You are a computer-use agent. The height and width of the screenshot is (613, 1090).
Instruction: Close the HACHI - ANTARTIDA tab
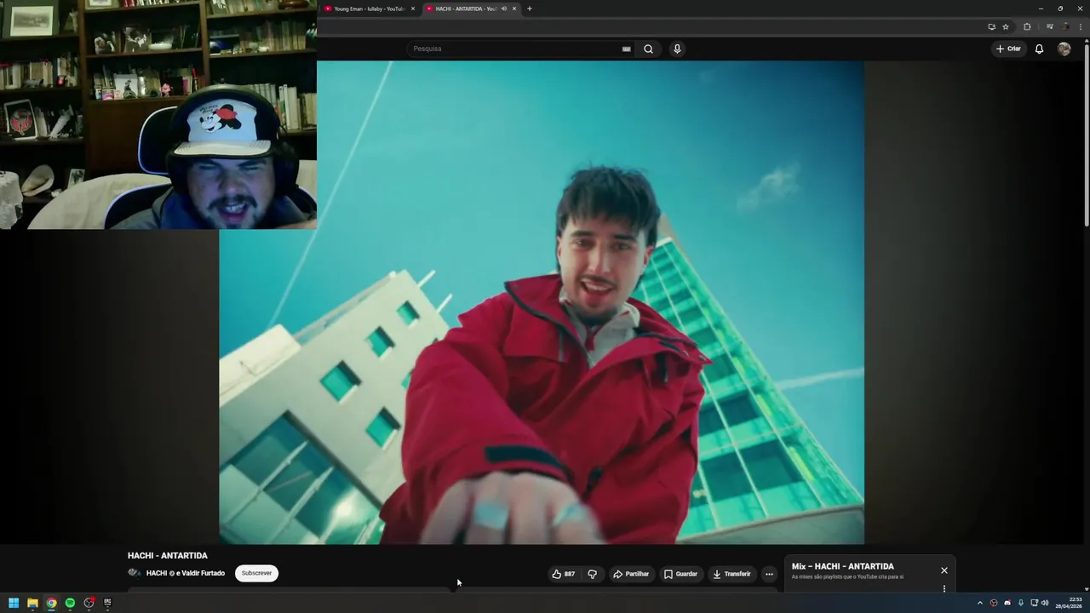click(514, 9)
